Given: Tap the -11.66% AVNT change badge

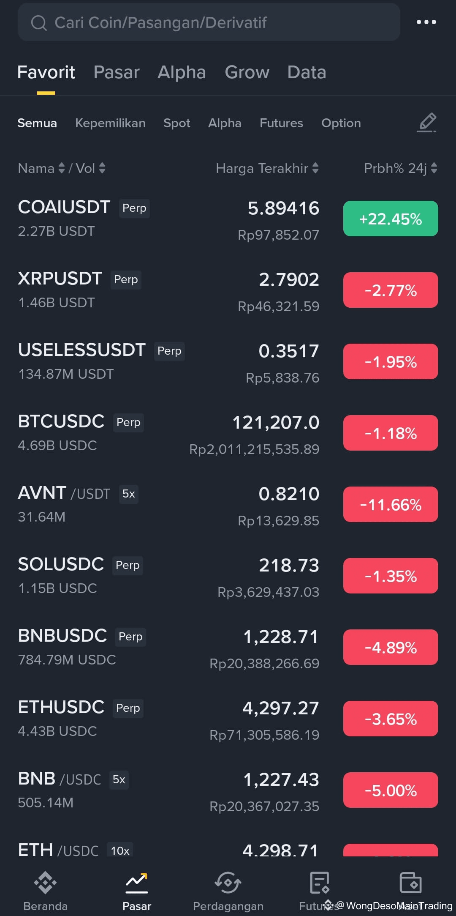Looking at the screenshot, I should (x=391, y=504).
